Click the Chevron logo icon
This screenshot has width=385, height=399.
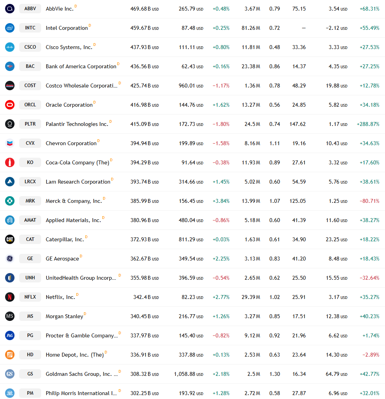tap(10, 143)
